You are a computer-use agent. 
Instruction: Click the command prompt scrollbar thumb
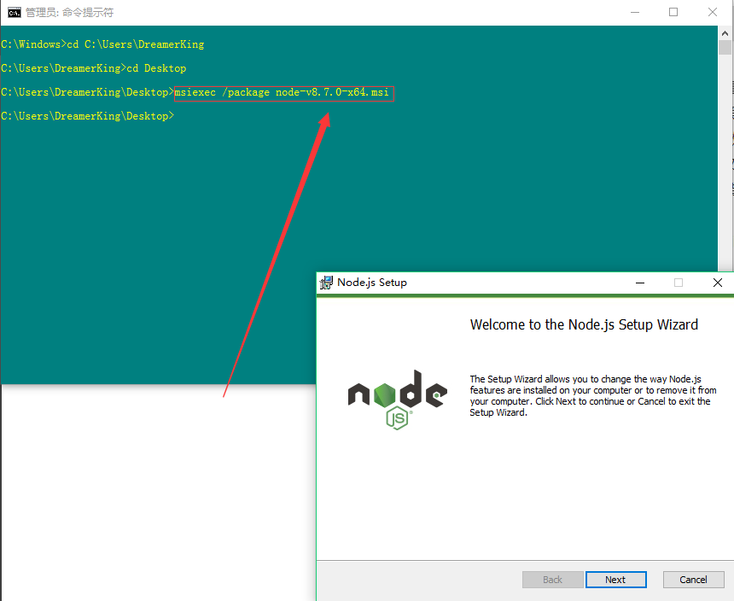(725, 47)
